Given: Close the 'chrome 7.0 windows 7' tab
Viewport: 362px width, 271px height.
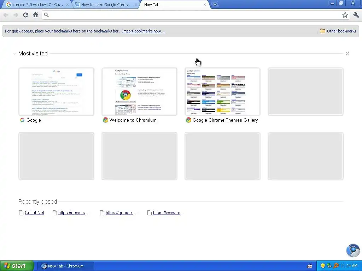Looking at the screenshot, I should click(68, 5).
